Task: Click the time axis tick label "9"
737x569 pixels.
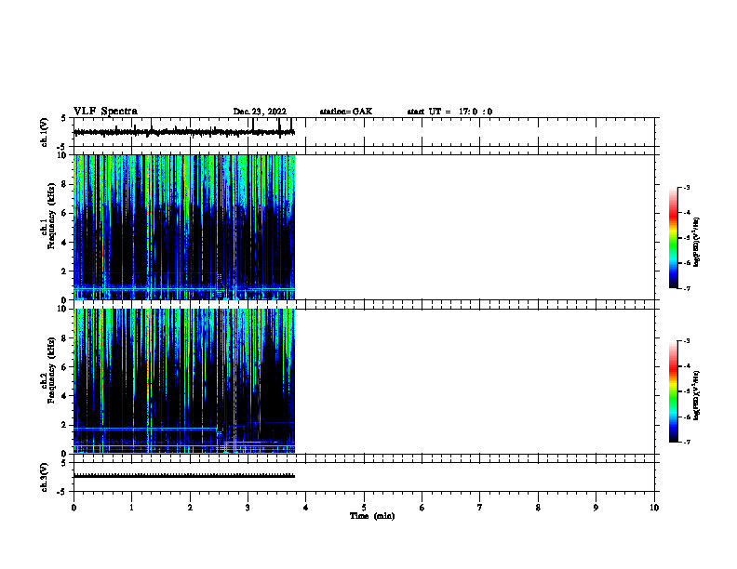Action: 596,508
